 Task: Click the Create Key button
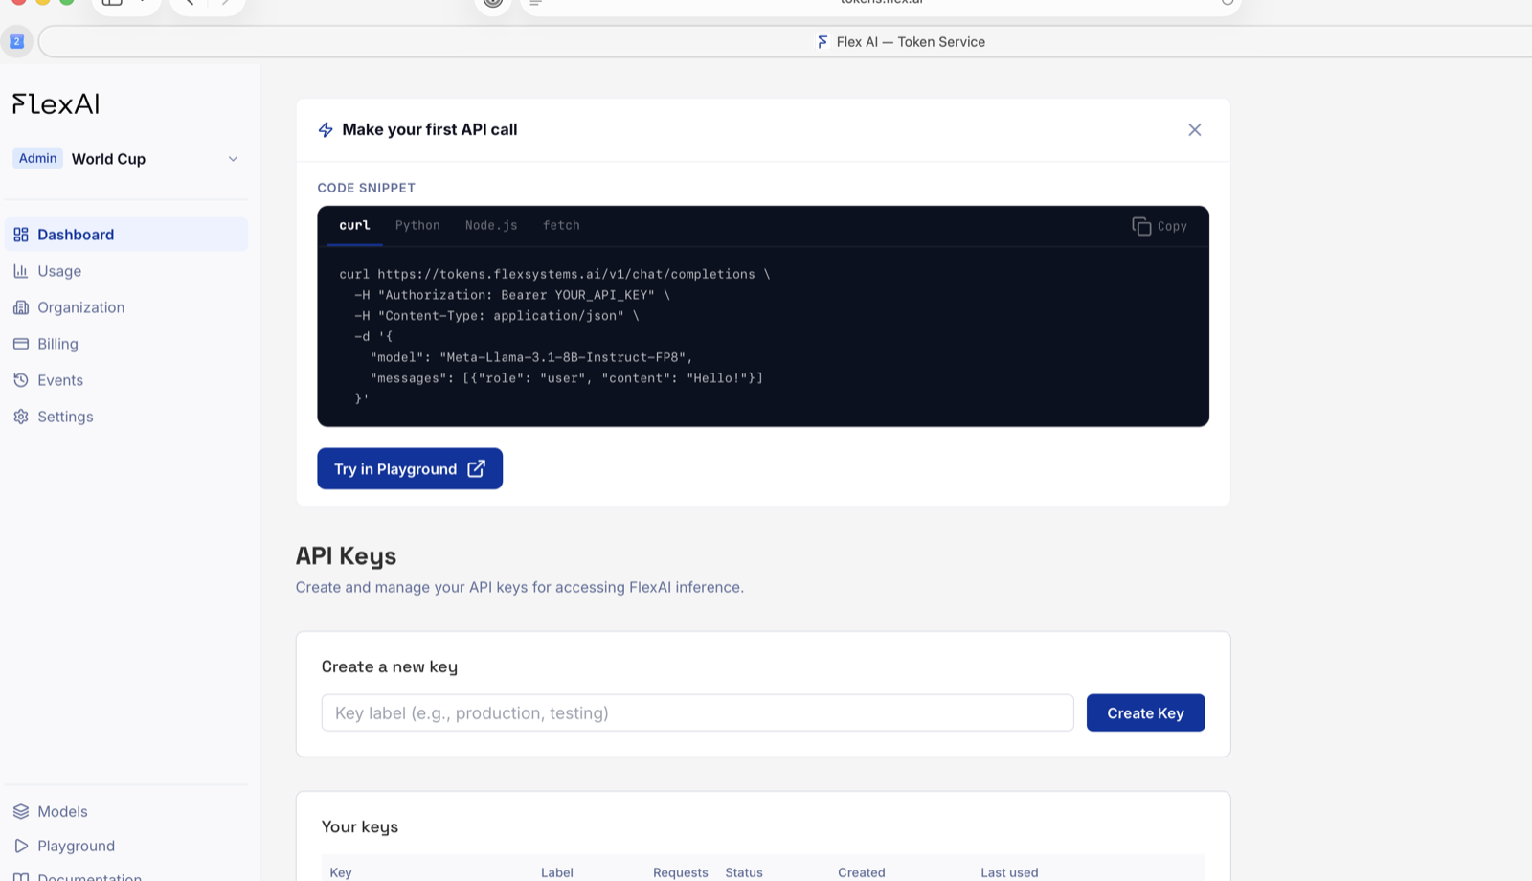point(1145,712)
